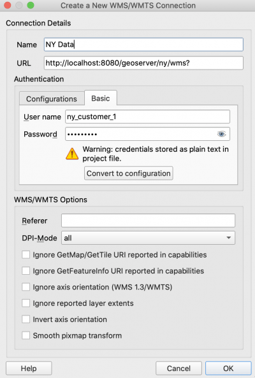Enable Ignore GetMap/GetTile URI checkbox
Viewport: 255px width, 378px height.
(x=25, y=254)
